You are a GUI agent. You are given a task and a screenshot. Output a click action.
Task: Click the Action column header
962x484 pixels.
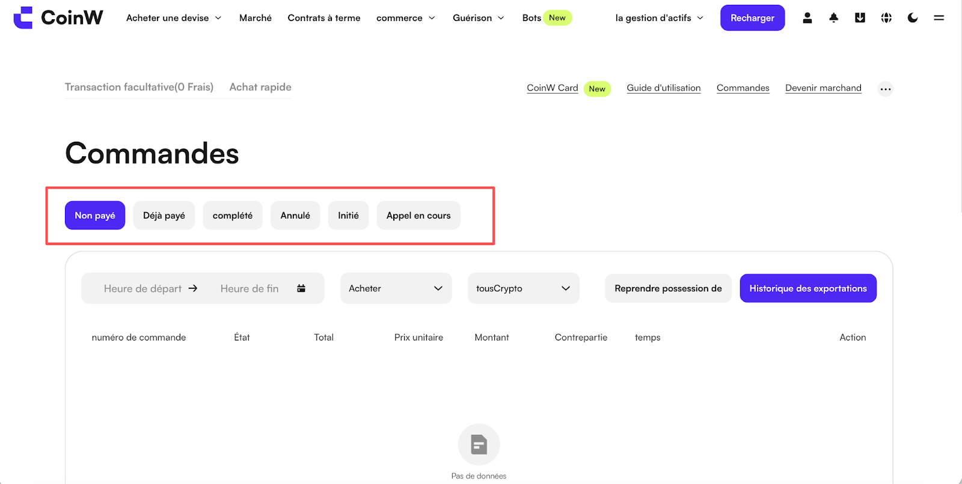coord(853,337)
